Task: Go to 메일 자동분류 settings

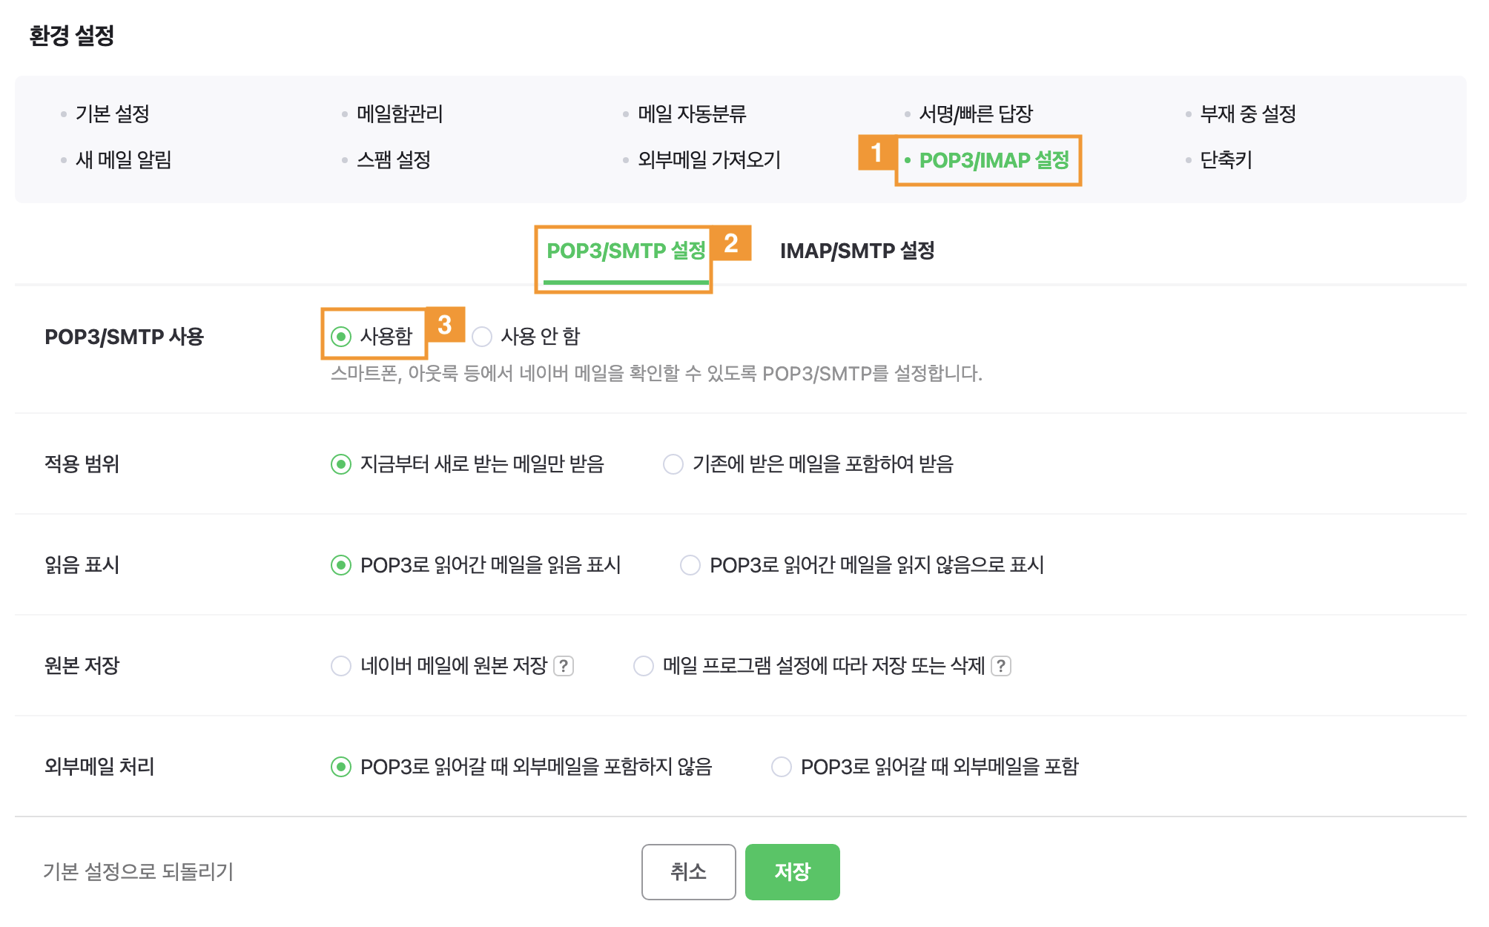Action: coord(692,114)
